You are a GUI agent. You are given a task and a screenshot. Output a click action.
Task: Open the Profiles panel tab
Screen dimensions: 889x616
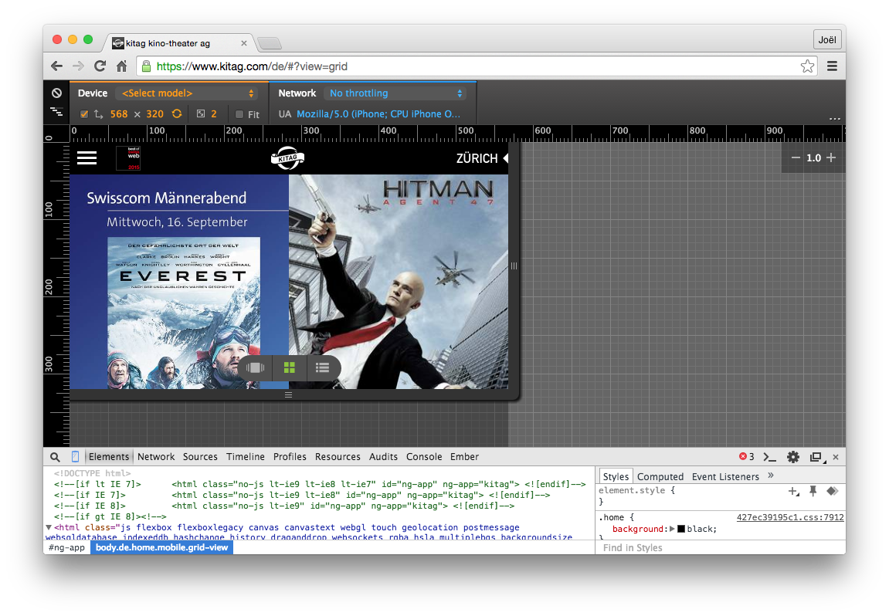[290, 457]
